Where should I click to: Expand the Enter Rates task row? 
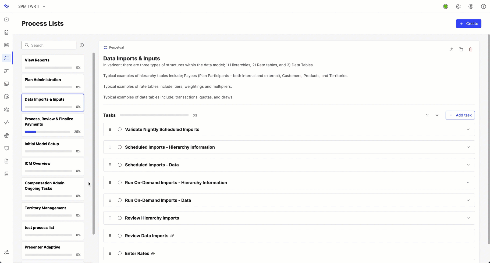point(468,253)
